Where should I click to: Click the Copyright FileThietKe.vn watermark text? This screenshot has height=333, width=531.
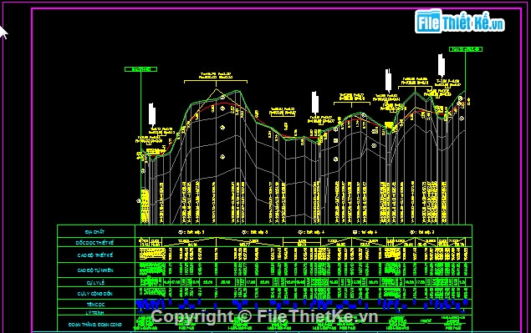pos(264,317)
